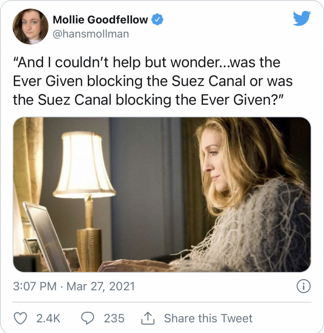Click the Twitter bird logo
The image size is (324, 333).
(302, 19)
